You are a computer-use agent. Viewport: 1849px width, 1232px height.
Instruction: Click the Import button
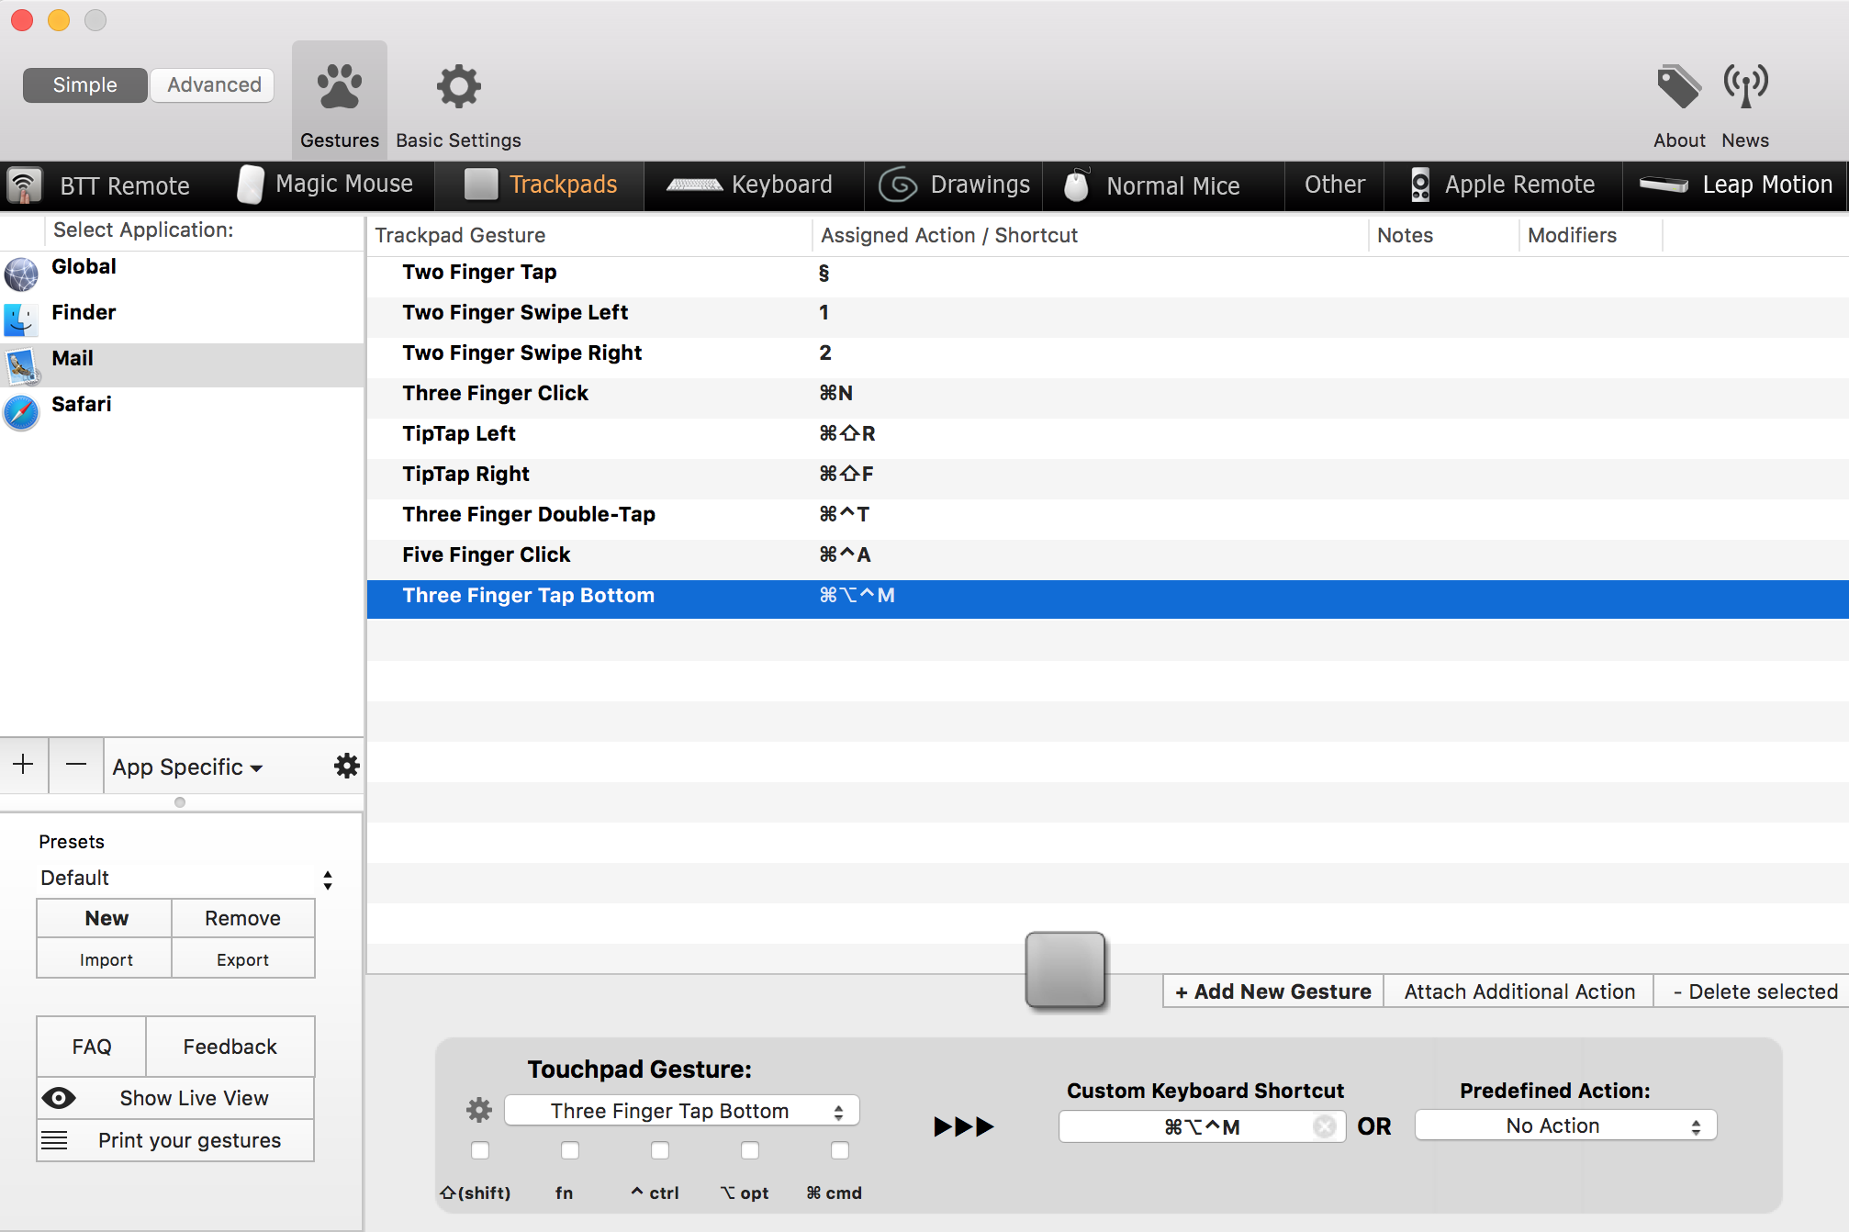tap(106, 959)
